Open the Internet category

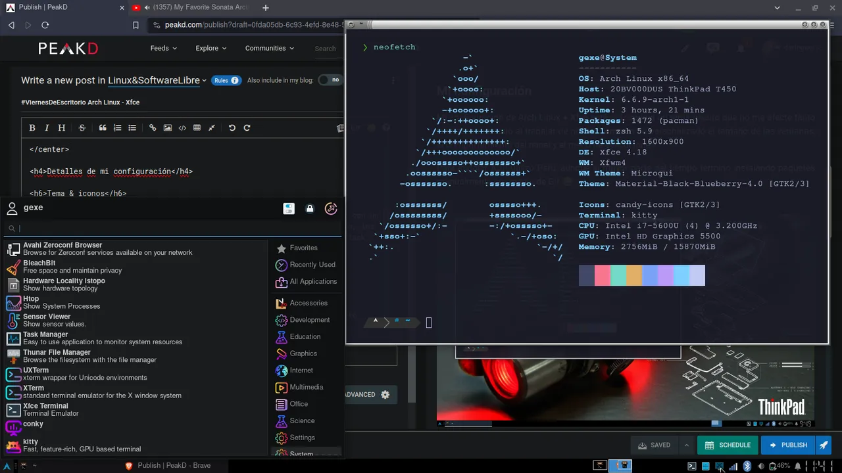pos(306,371)
